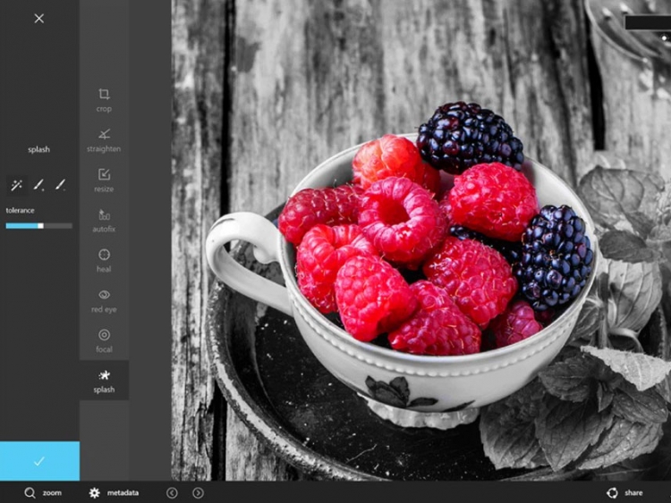
Task: Open the resize tool
Action: pyautogui.click(x=104, y=179)
